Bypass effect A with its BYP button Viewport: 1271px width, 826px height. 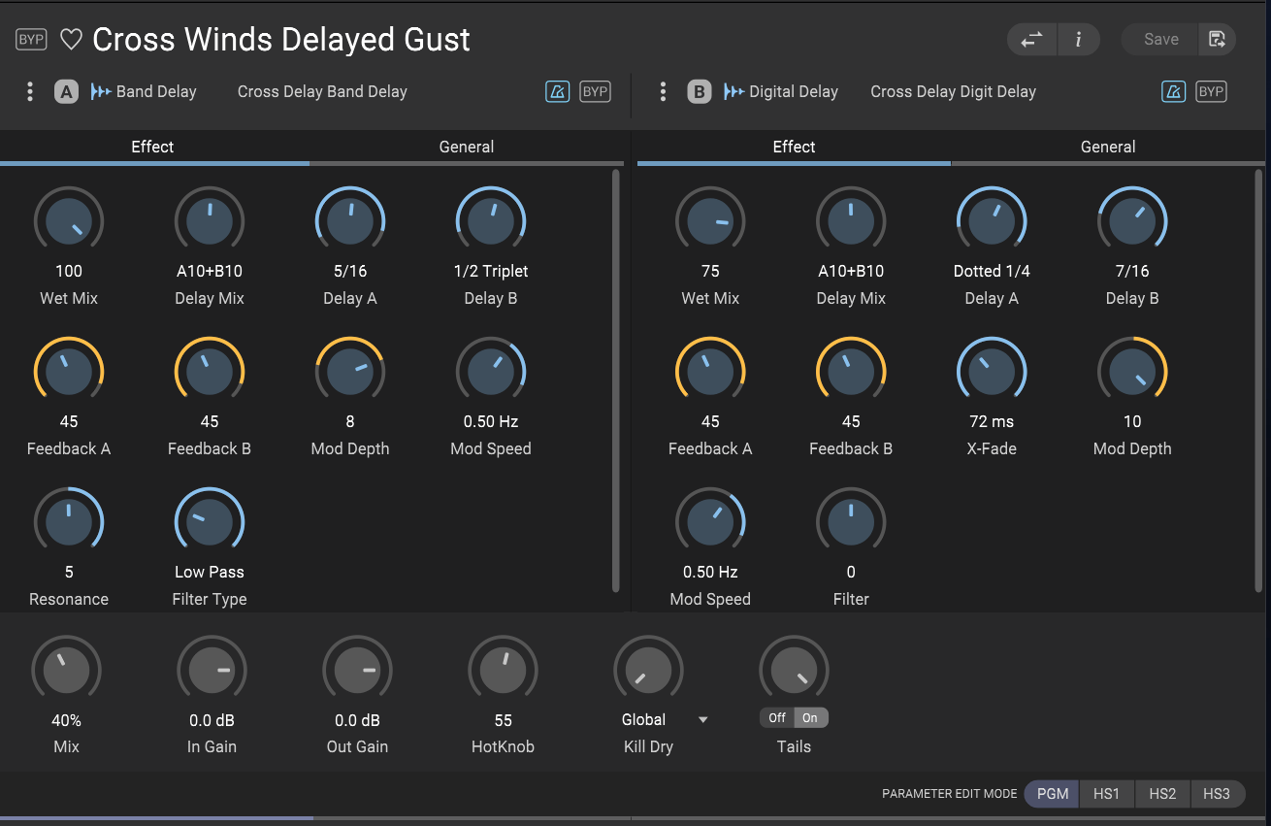pyautogui.click(x=595, y=92)
